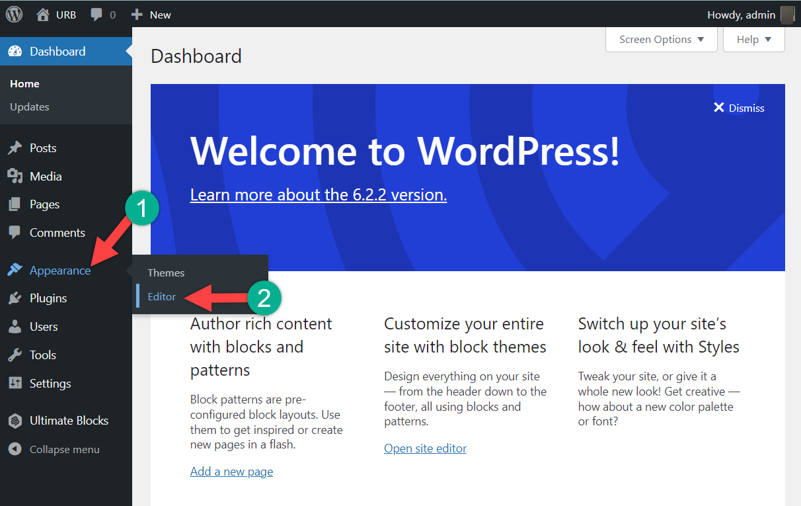The width and height of the screenshot is (801, 506).
Task: Open Learn more about the 6.2.2 version
Action: (319, 195)
